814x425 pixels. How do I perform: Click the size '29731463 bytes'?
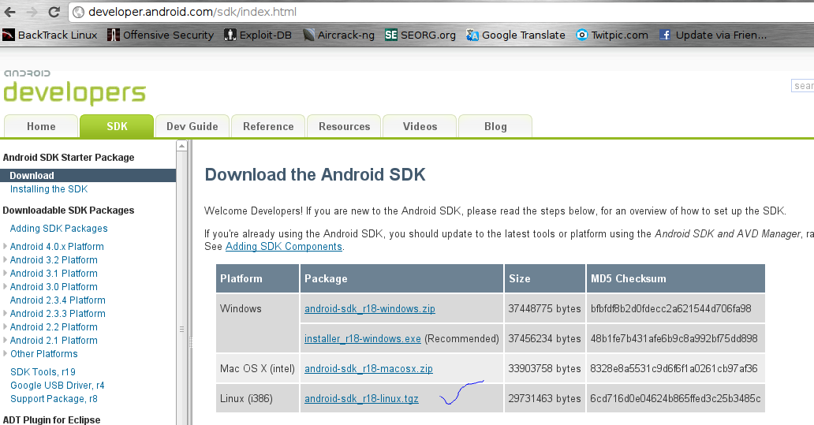[x=544, y=398]
